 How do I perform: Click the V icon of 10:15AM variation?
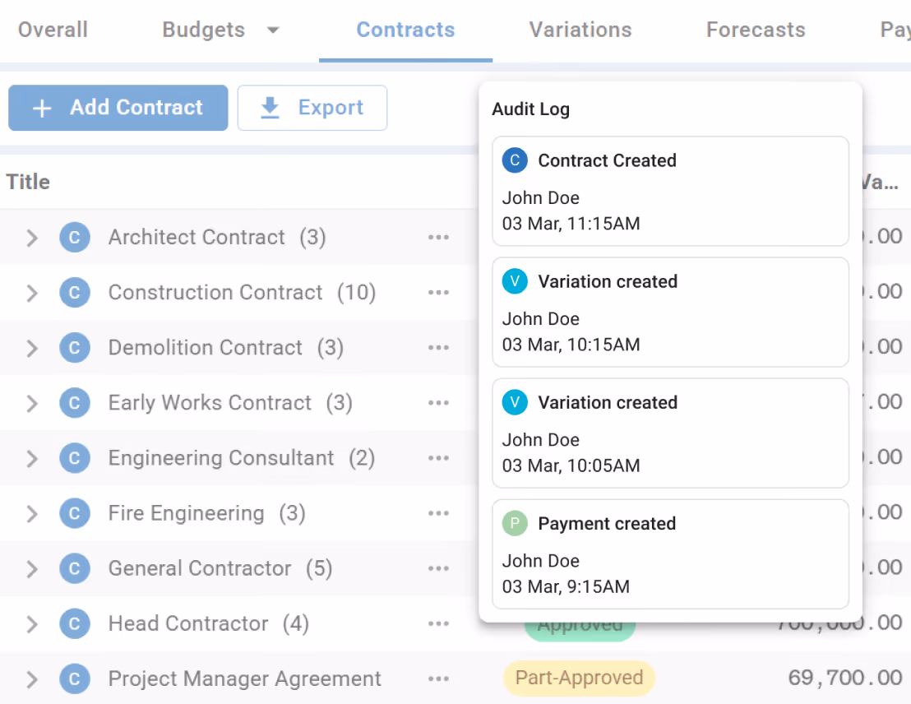coord(515,281)
